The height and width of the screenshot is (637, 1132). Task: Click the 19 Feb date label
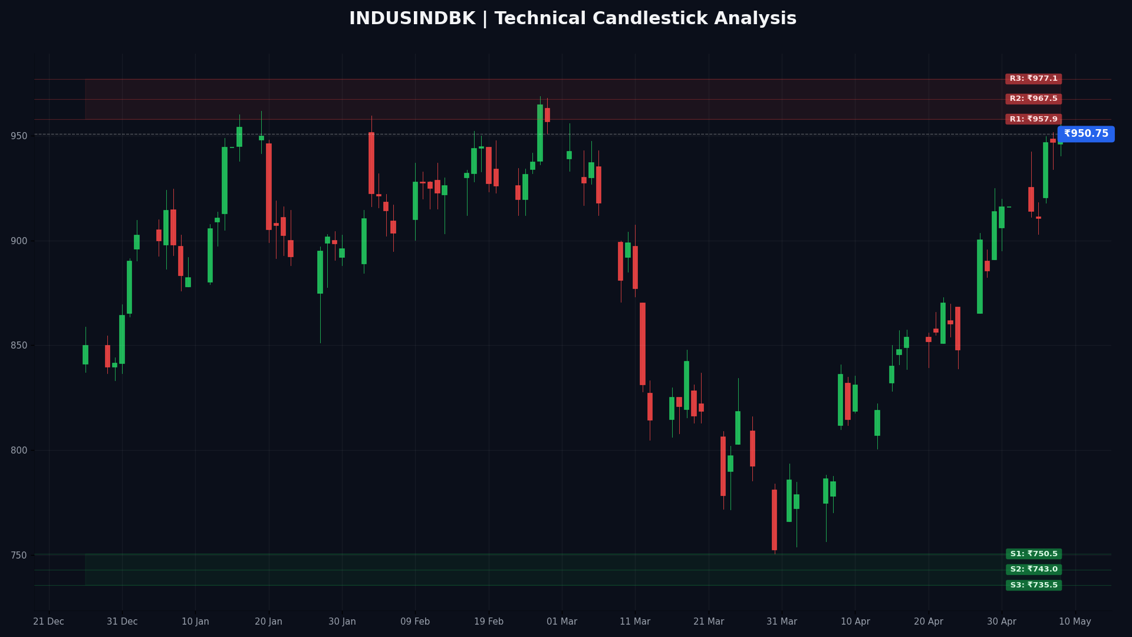[489, 622]
